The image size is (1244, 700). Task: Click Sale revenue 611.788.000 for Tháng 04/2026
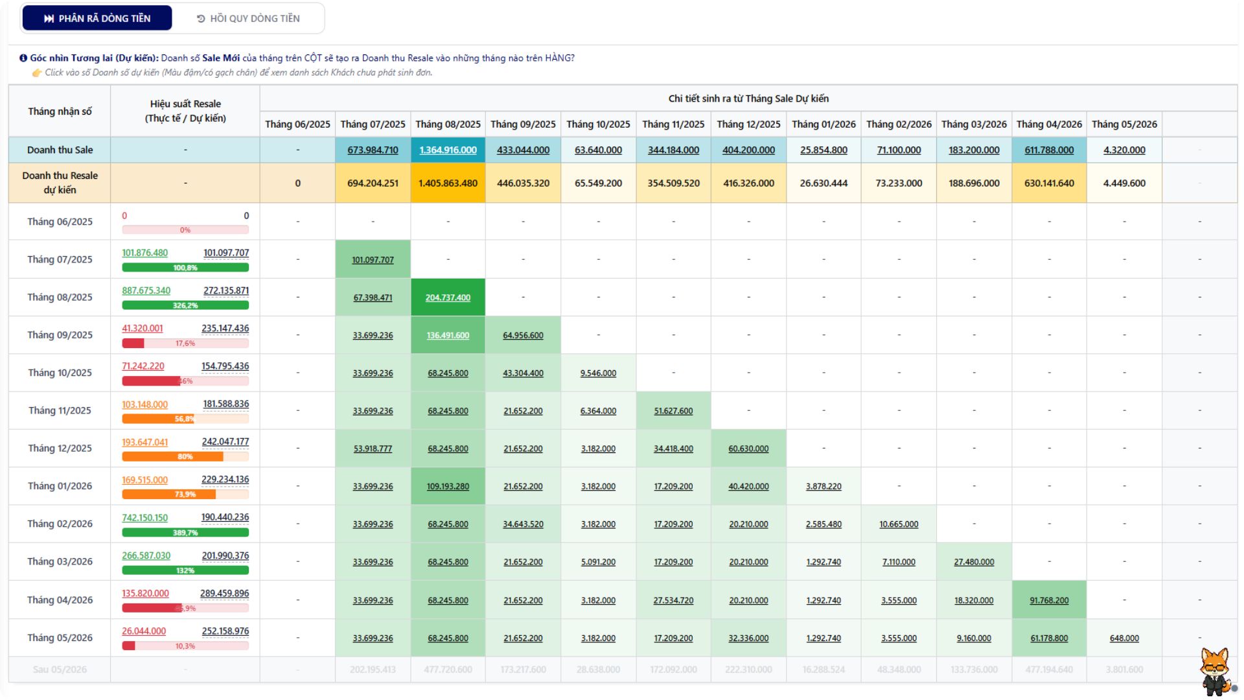pyautogui.click(x=1049, y=150)
